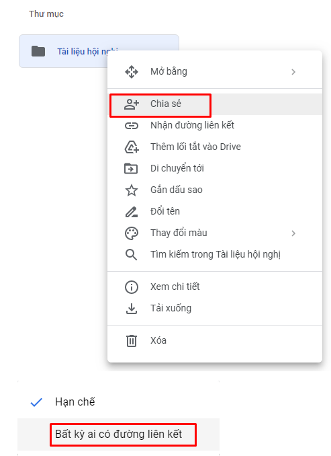Click the star icon for Gắn dấu sao

coord(132,190)
